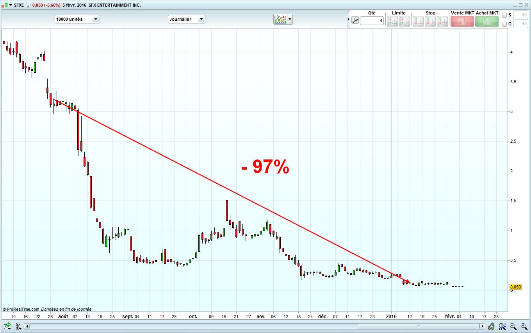Screen dimensions: 531x333
Task: Click the zoom out magnifier icon
Action: 513,326
